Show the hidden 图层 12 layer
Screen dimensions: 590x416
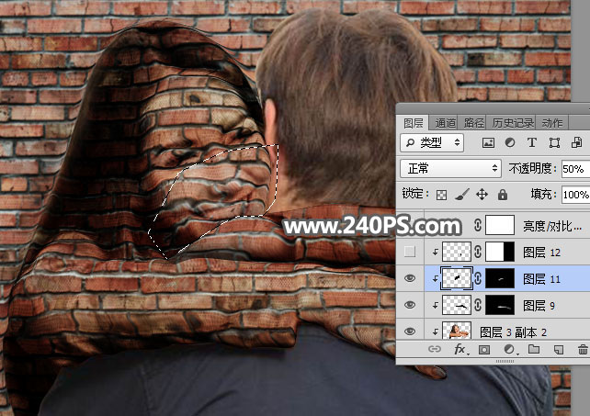tap(410, 252)
